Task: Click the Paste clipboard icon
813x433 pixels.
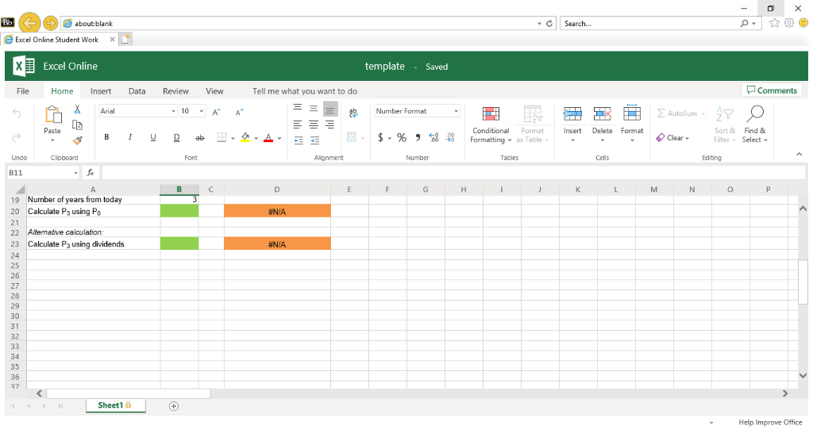Action: 52,115
